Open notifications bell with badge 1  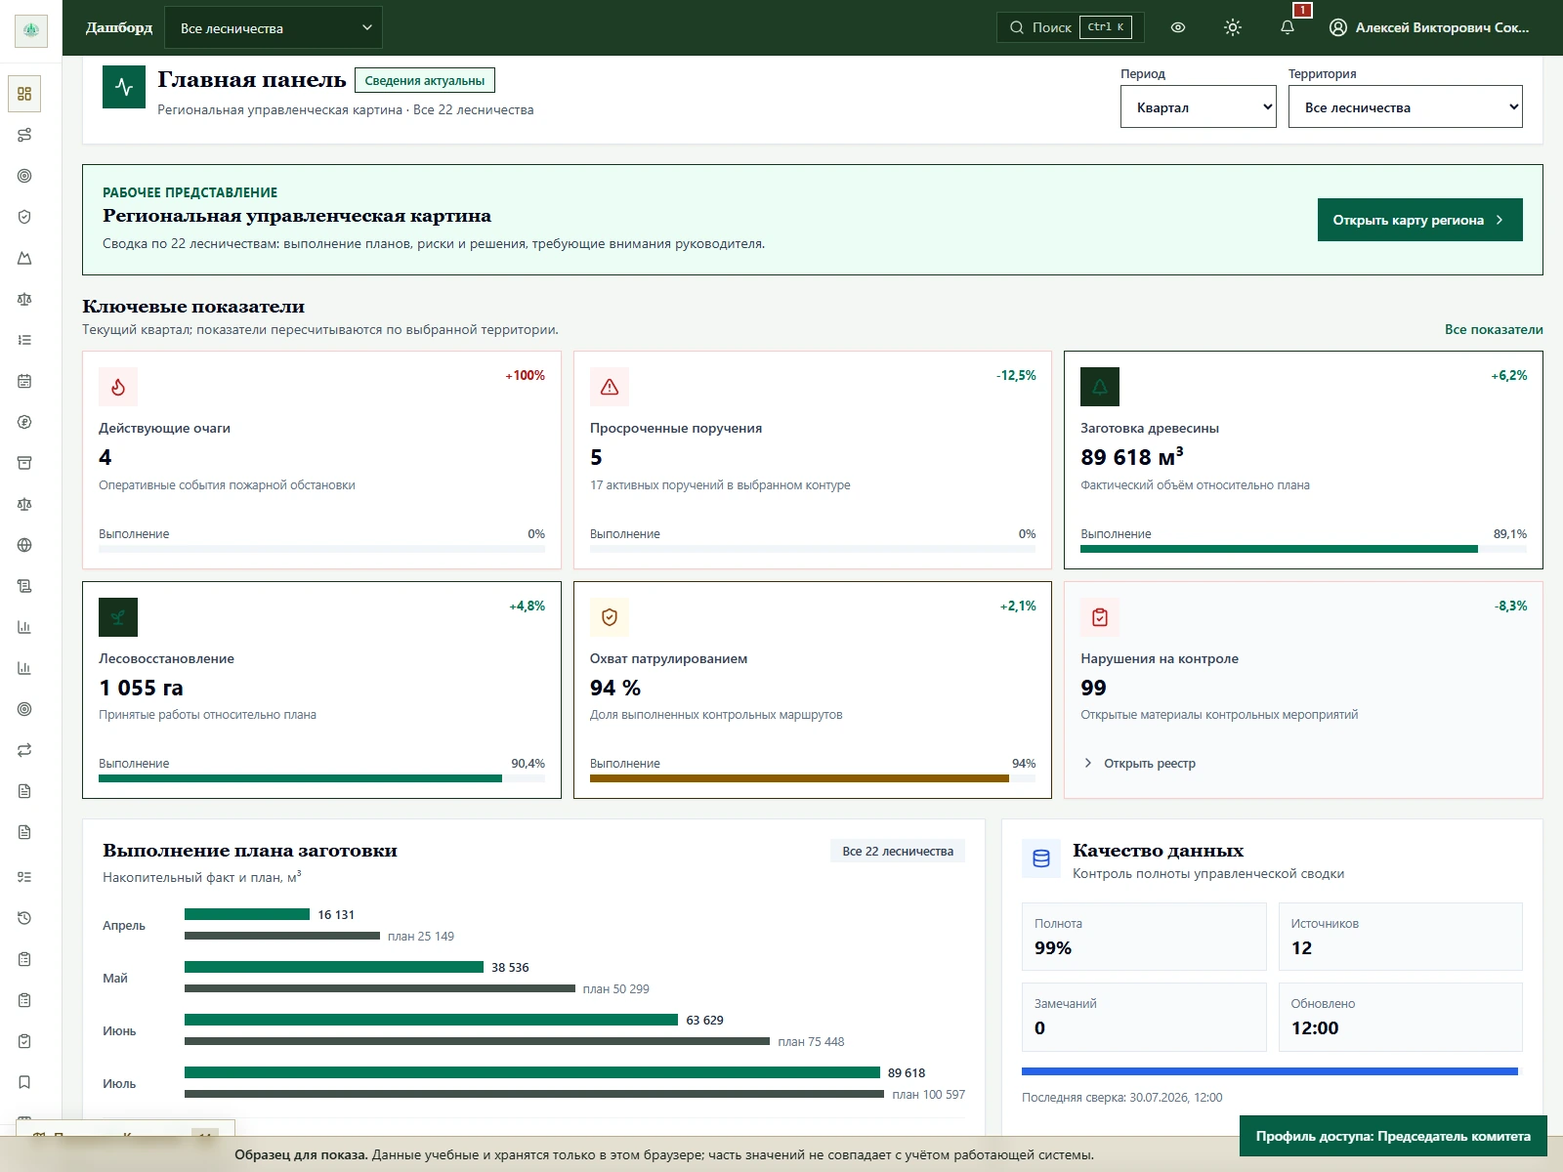[1288, 27]
